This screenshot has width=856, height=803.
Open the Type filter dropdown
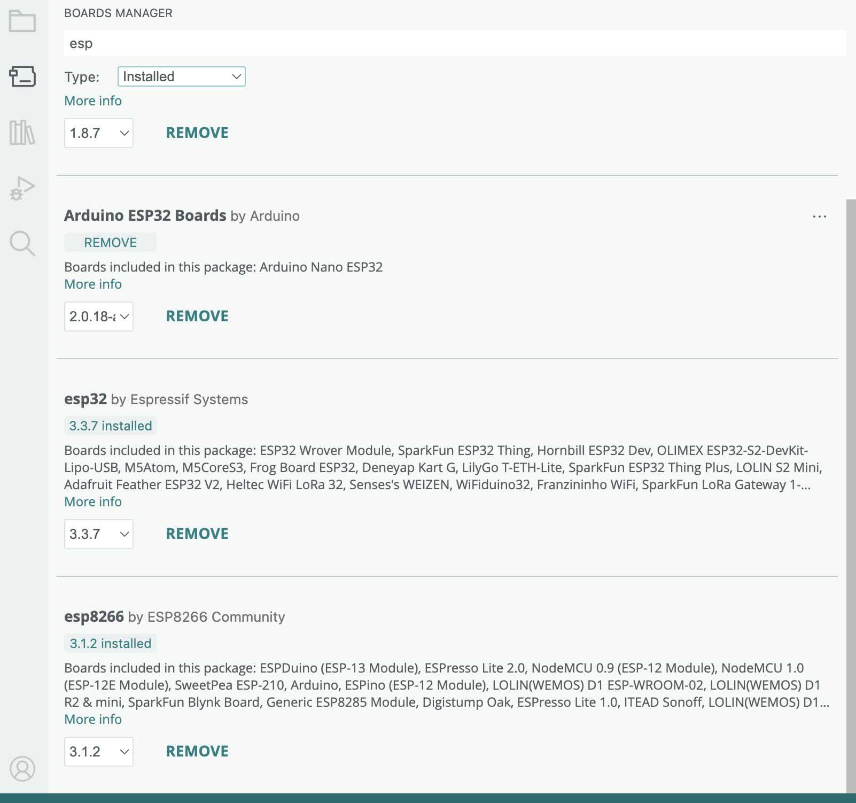pyautogui.click(x=181, y=76)
